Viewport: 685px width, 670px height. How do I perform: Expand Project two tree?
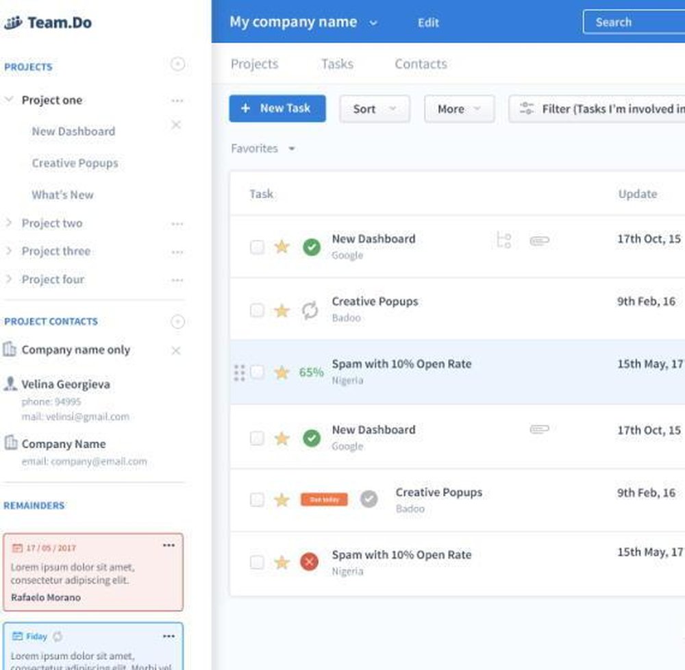click(x=8, y=223)
